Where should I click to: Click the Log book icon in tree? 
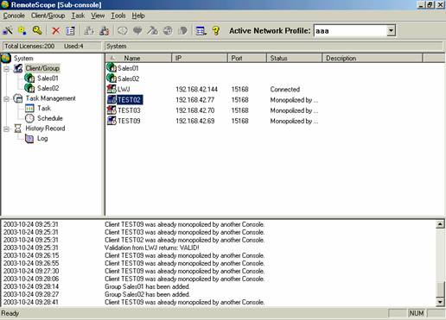click(29, 139)
